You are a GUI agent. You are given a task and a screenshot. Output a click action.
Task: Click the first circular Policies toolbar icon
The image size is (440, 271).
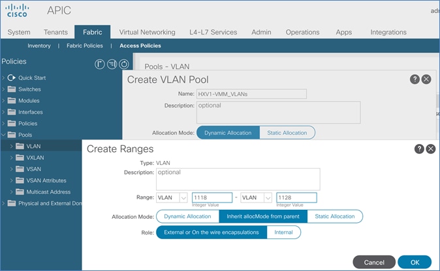(x=99, y=64)
